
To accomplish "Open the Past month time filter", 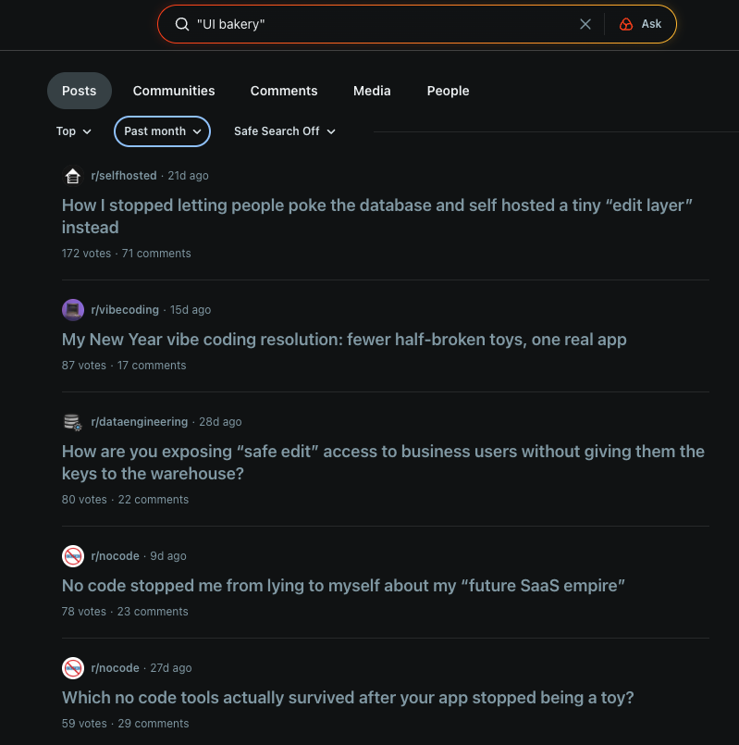I will pos(161,130).
